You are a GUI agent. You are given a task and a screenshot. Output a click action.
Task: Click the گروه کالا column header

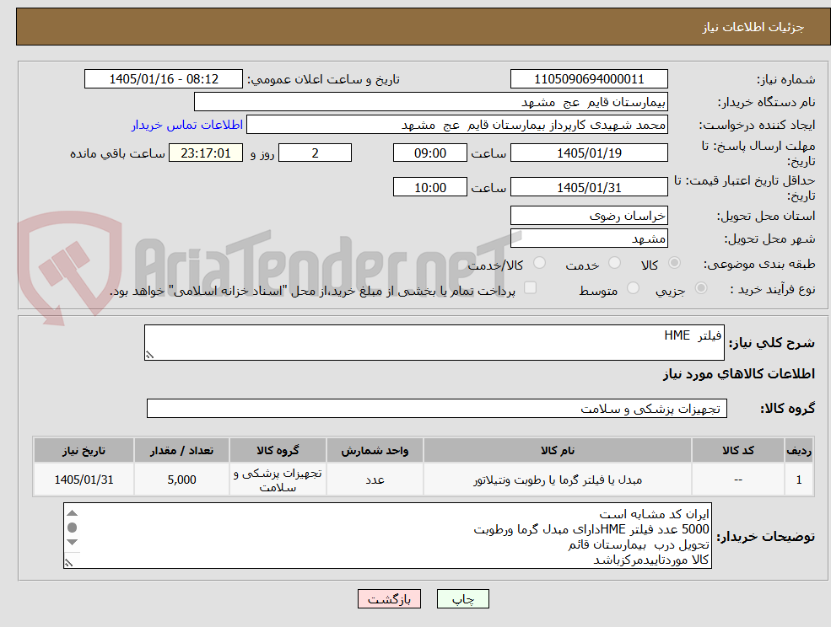click(x=278, y=450)
